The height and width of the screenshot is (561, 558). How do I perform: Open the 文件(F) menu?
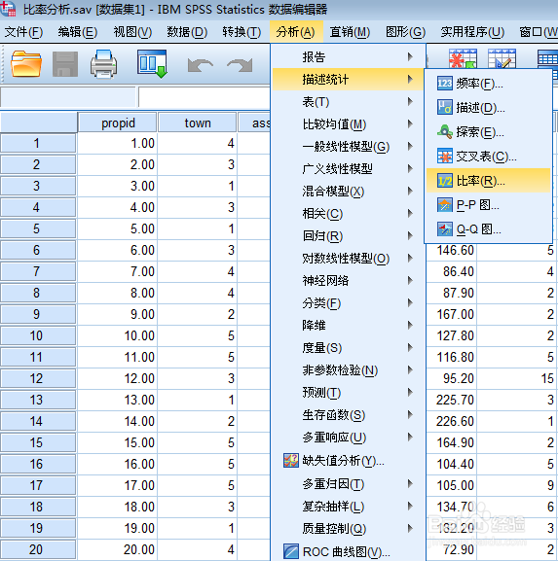click(x=23, y=32)
